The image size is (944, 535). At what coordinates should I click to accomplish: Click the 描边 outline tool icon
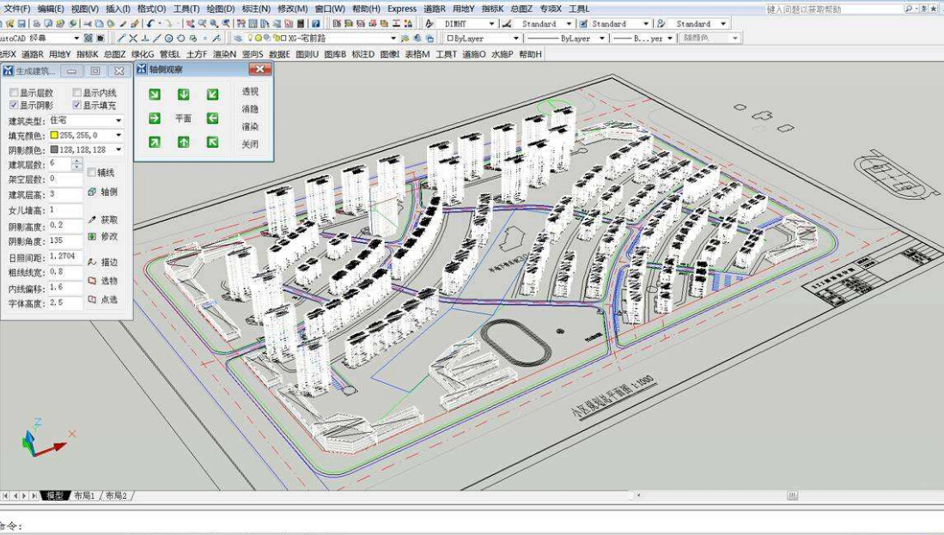click(x=93, y=261)
